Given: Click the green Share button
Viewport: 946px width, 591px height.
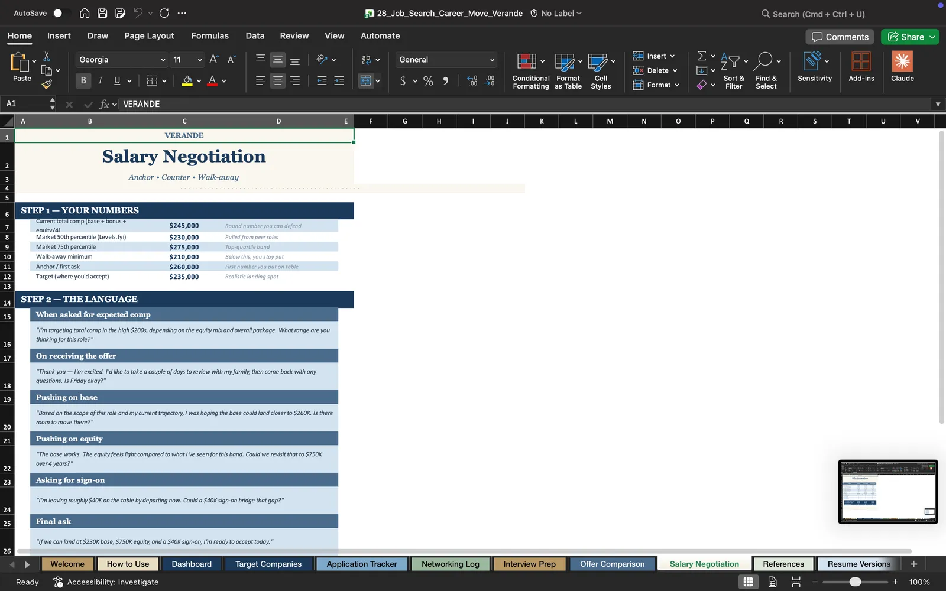Looking at the screenshot, I should (x=909, y=37).
